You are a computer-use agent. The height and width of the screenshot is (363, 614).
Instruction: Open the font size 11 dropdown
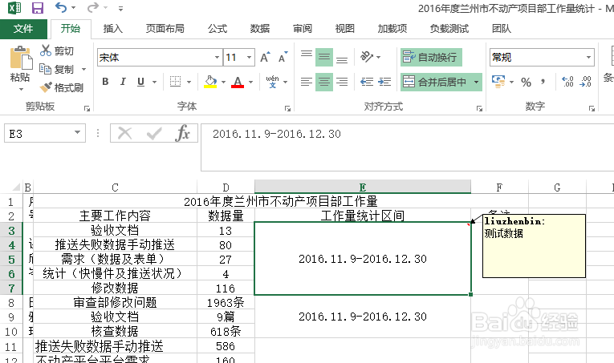click(249, 58)
